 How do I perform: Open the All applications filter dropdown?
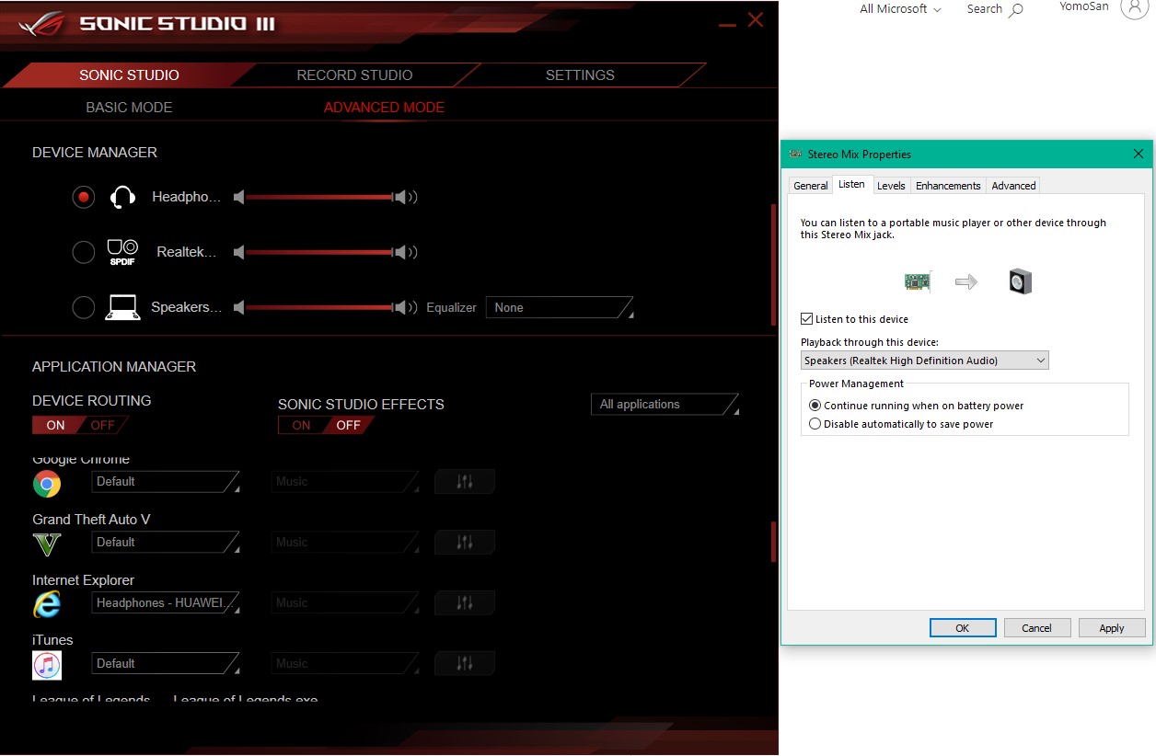tap(665, 405)
